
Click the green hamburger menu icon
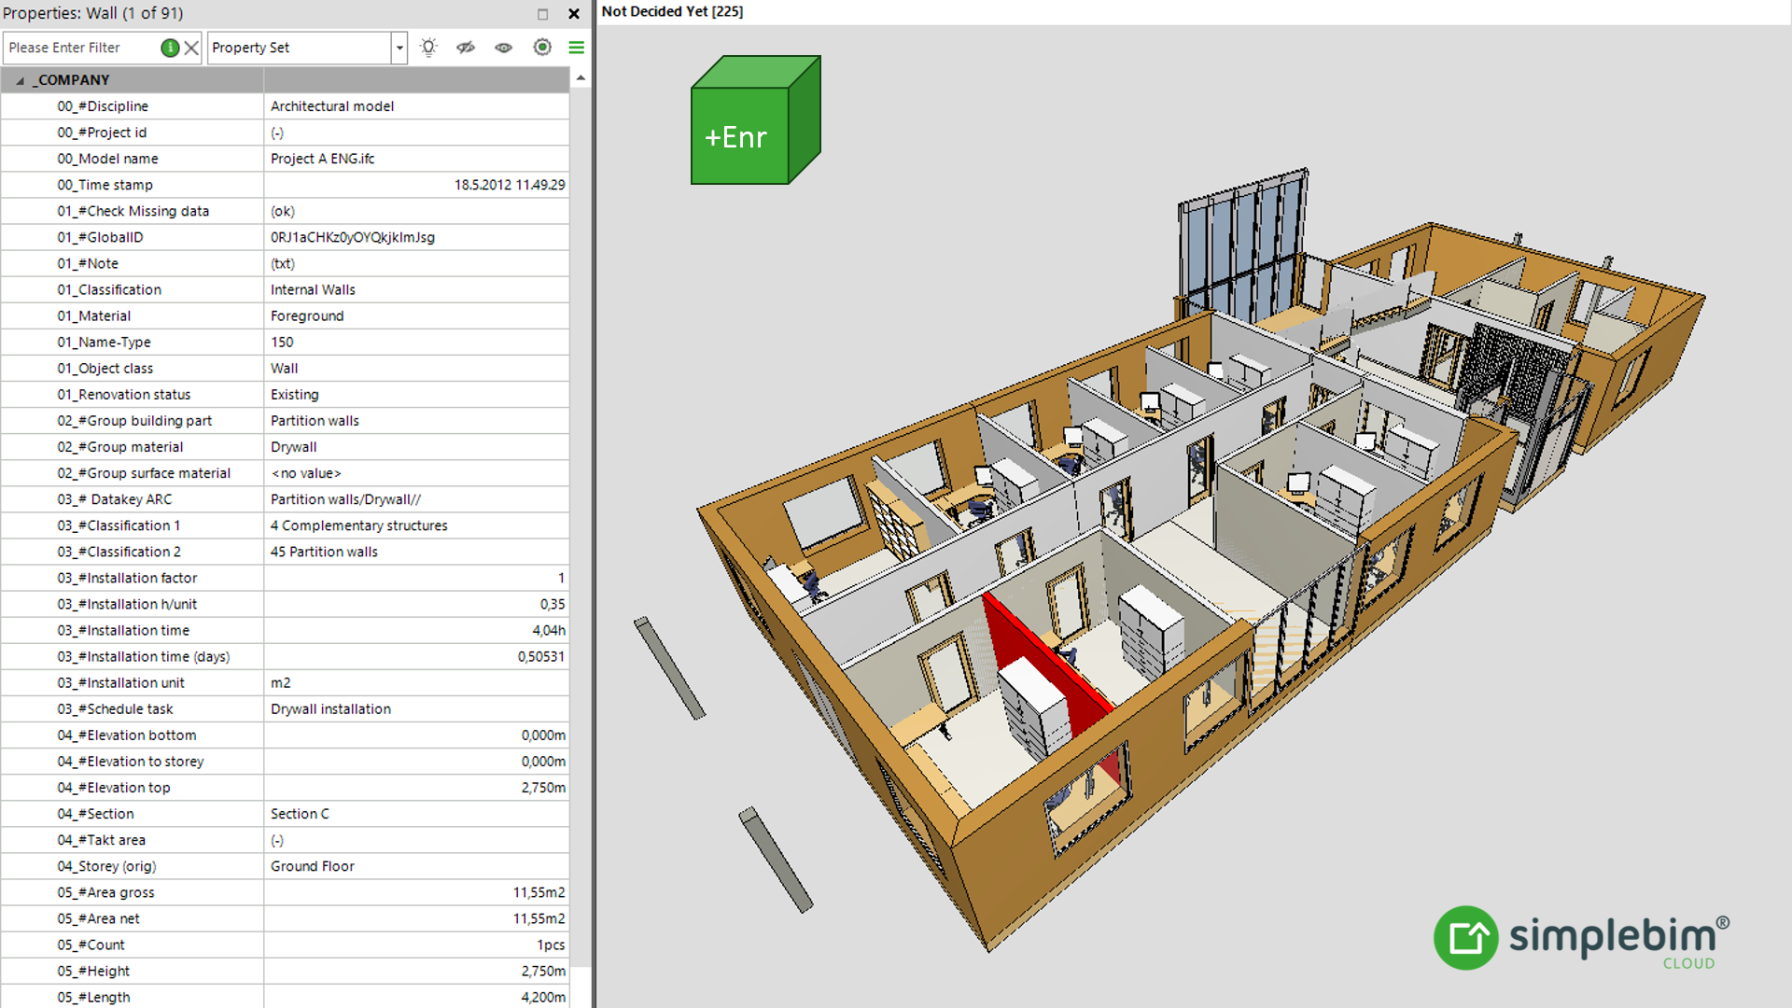point(576,48)
